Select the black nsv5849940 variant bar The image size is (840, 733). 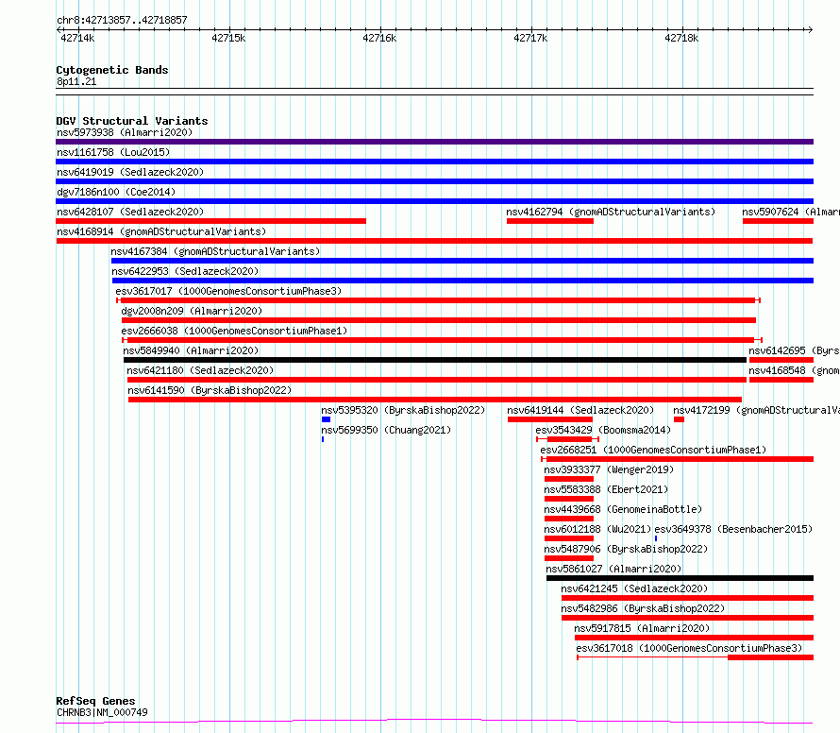click(435, 360)
